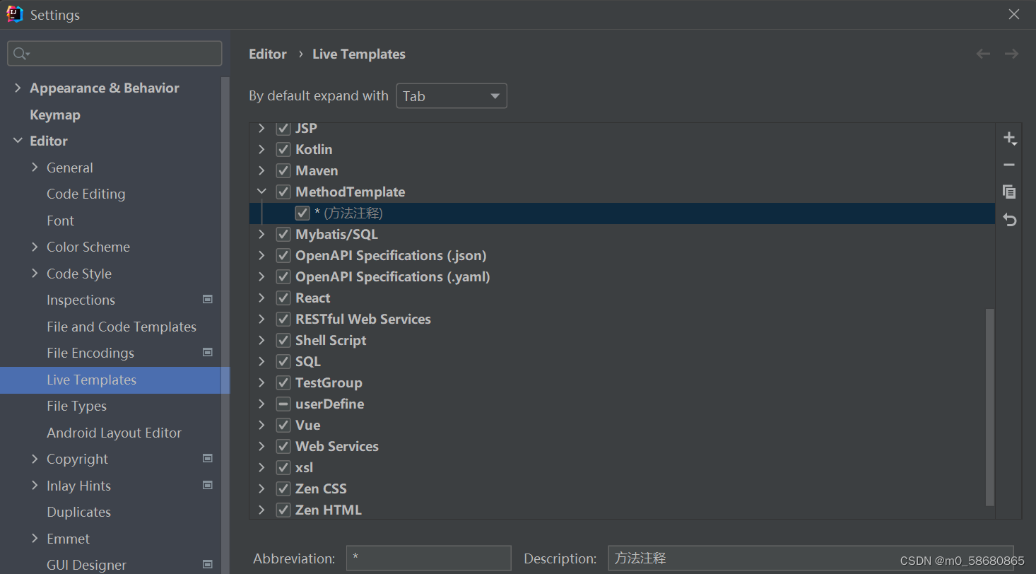
Task: Click the Abbreviation input field
Action: (x=428, y=558)
